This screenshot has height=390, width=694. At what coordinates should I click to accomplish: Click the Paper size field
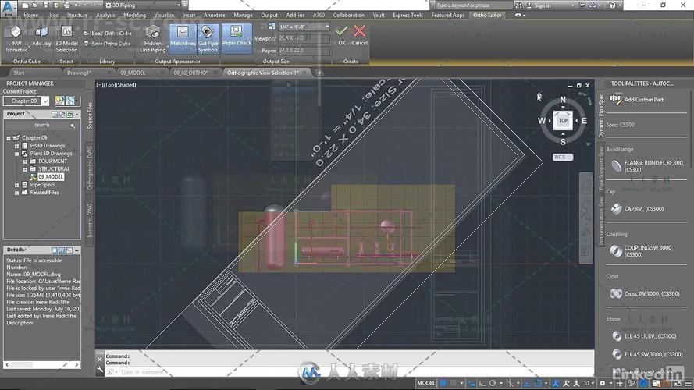coord(304,51)
